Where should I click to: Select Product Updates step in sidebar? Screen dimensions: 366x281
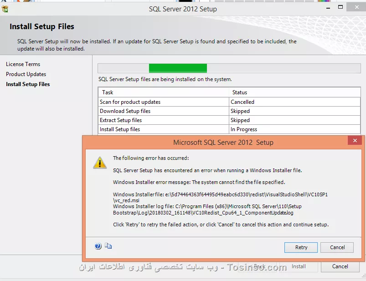click(26, 74)
